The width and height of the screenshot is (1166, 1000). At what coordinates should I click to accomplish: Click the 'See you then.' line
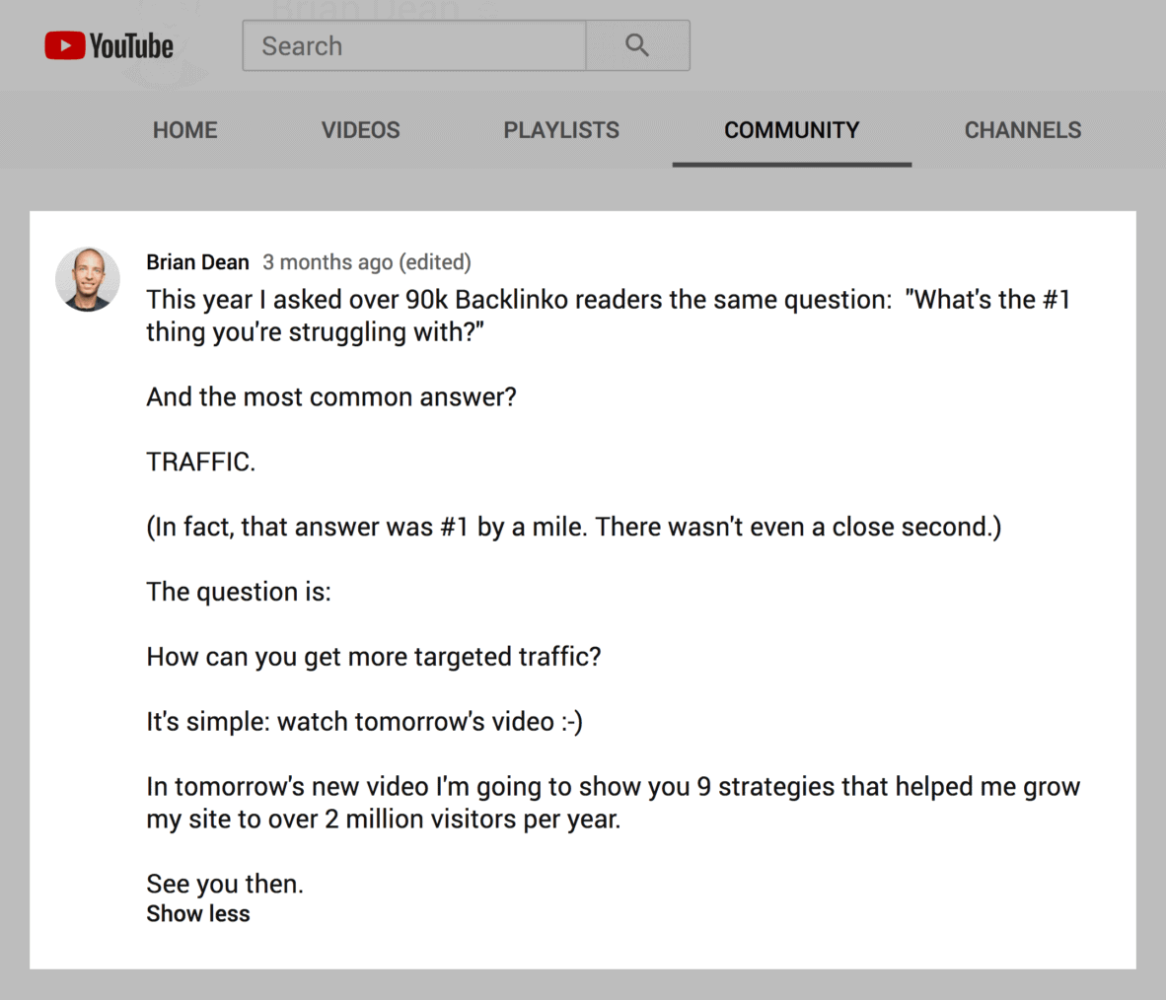coord(225,884)
